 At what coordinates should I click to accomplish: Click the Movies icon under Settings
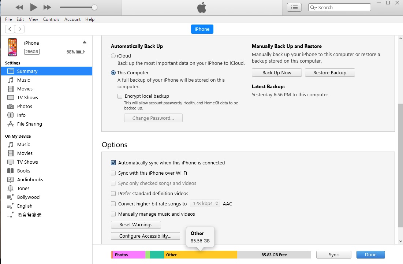click(11, 89)
